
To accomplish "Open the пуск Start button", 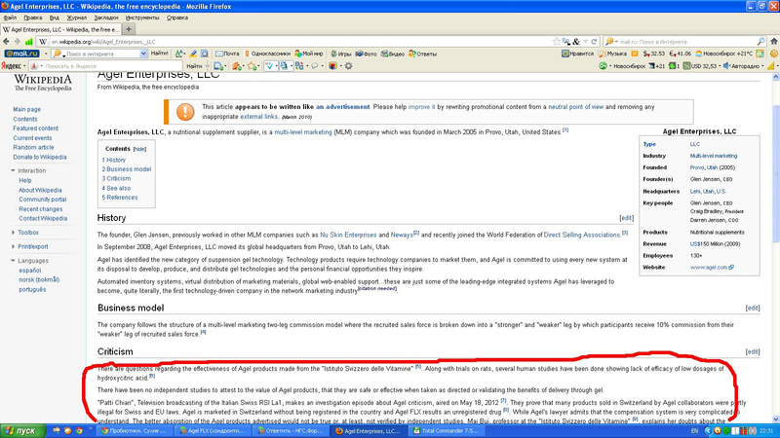I will 22,430.
